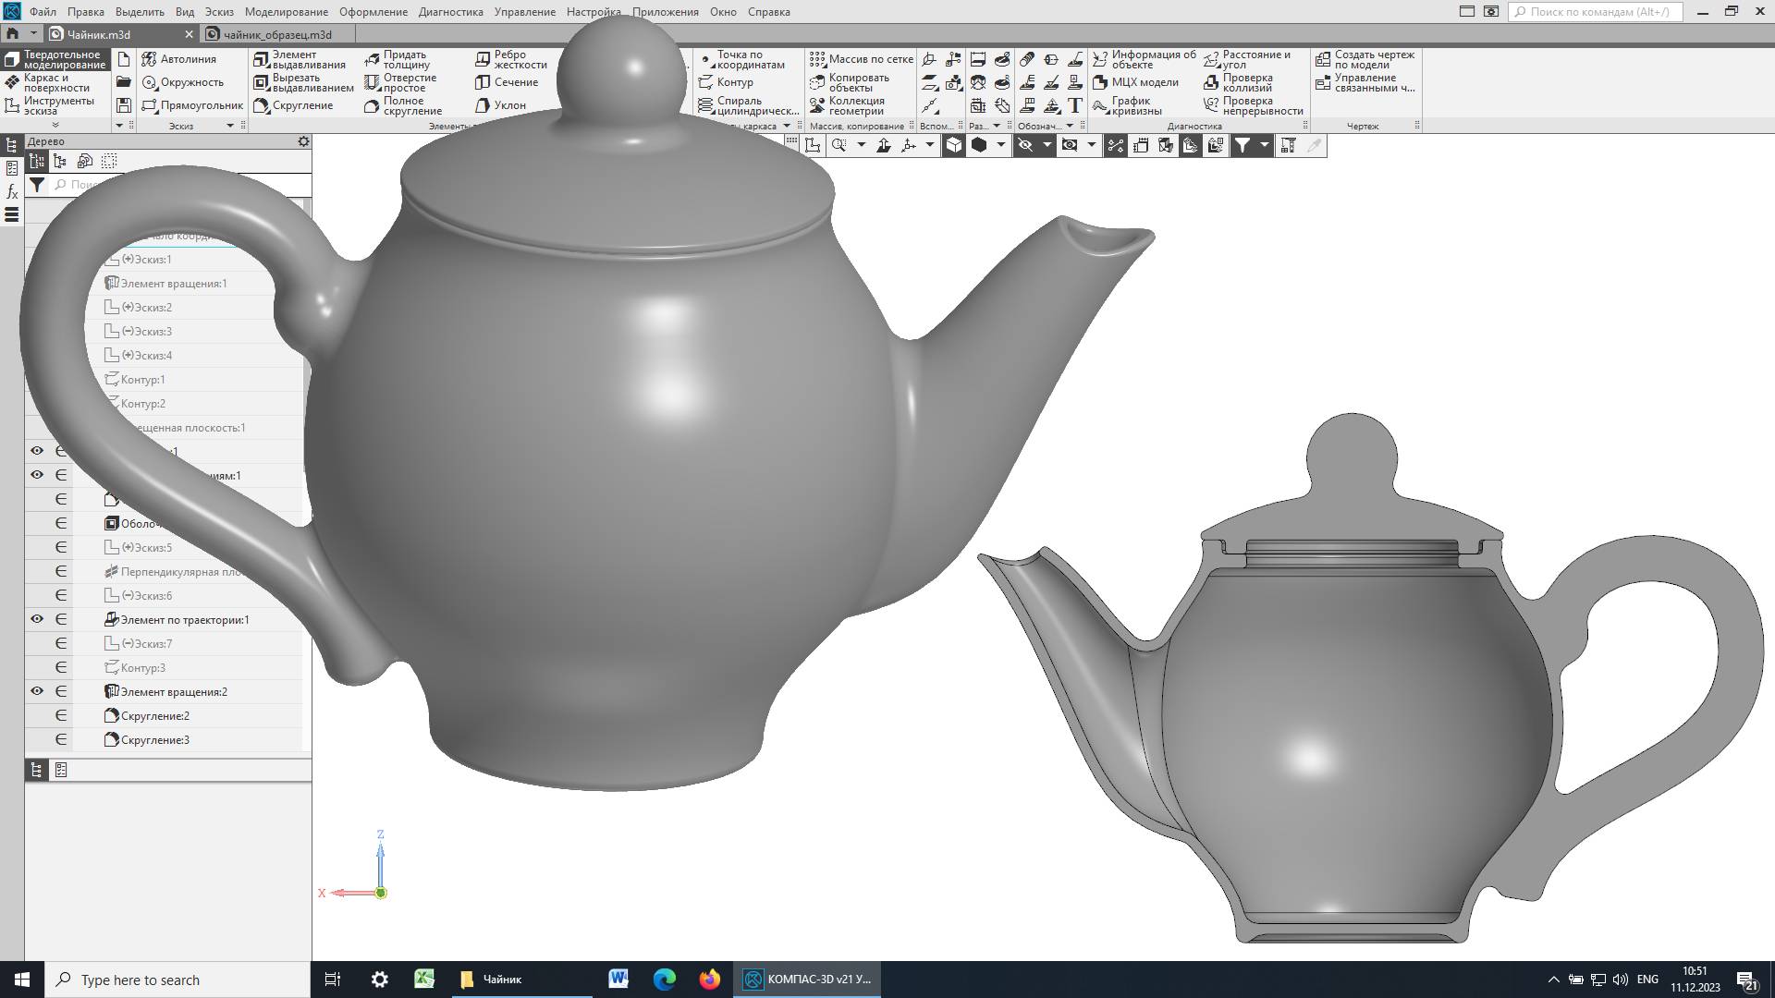
Task: Click the Спираль цилиндрическая icon
Action: pos(706,105)
